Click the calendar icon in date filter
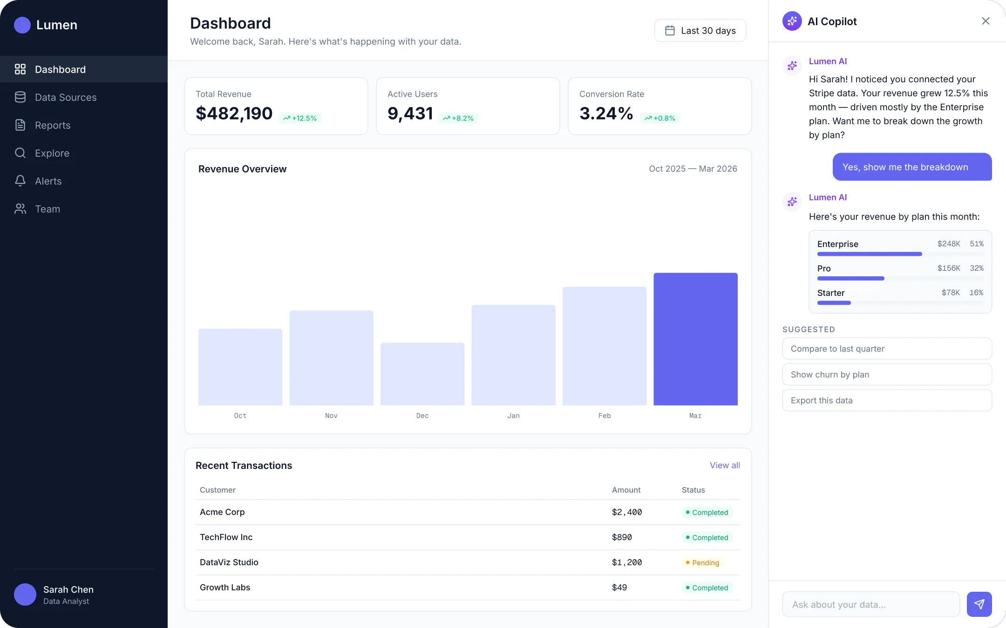 point(670,31)
